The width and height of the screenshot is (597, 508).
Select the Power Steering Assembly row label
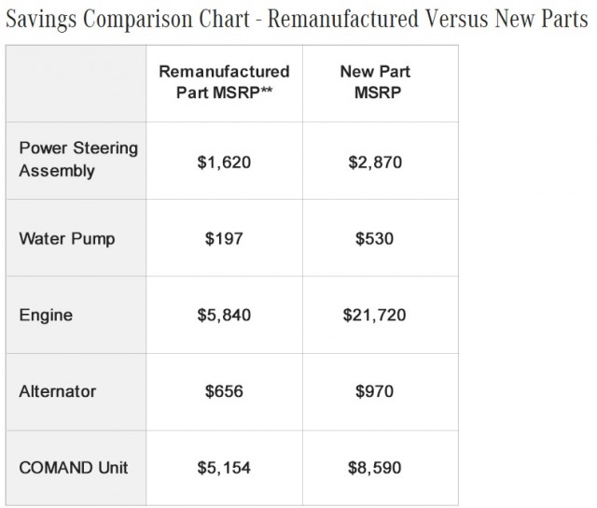(x=78, y=160)
